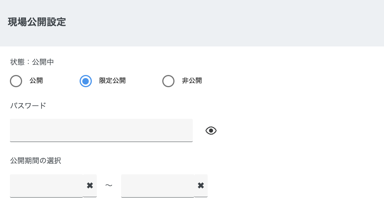Click the 限定公開 option label text
Viewport: 384px width, 209px height.
(x=112, y=81)
